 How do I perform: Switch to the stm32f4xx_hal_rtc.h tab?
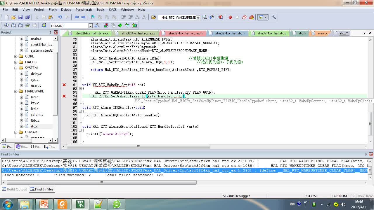(227, 33)
